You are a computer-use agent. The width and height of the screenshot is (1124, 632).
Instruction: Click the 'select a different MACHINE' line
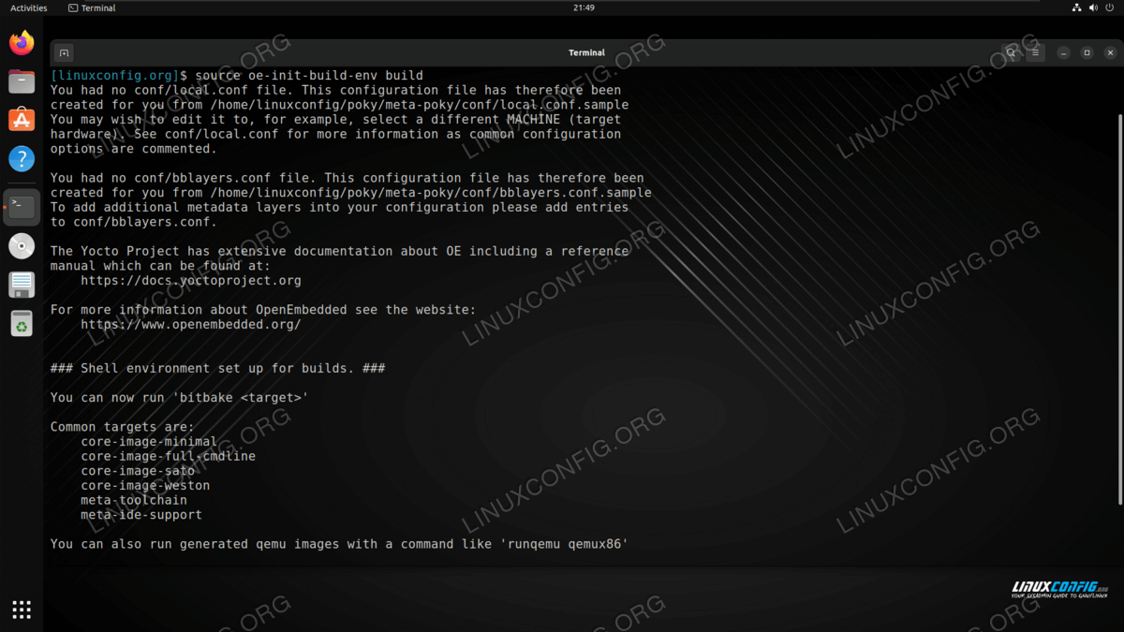(x=336, y=119)
